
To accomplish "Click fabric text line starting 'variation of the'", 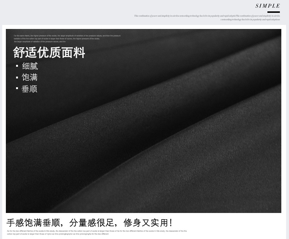I will (x=57, y=38).
